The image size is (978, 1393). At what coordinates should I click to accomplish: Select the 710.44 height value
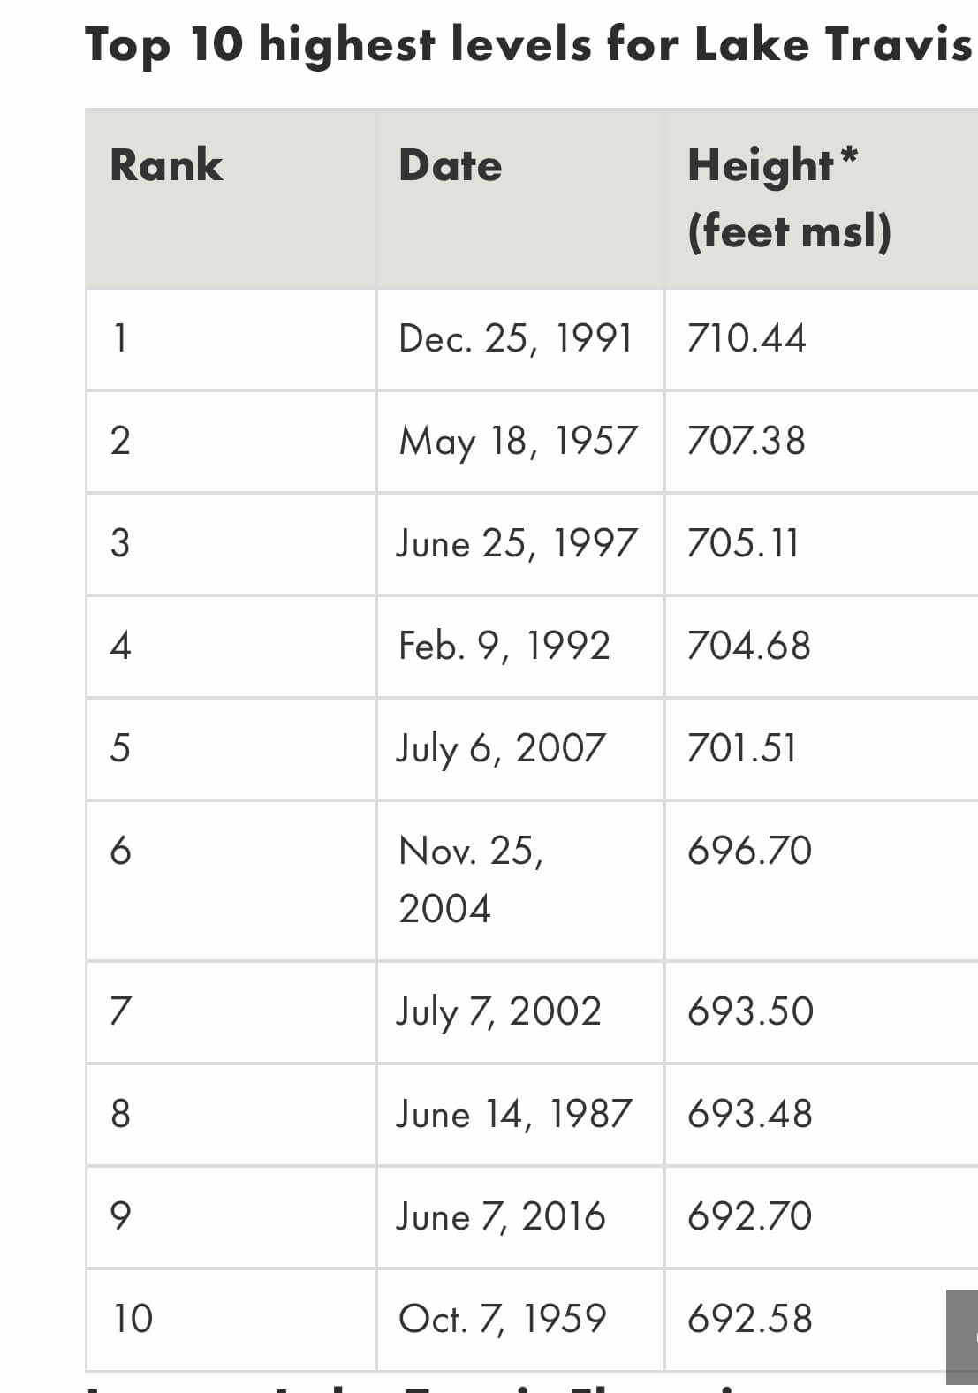[747, 338]
